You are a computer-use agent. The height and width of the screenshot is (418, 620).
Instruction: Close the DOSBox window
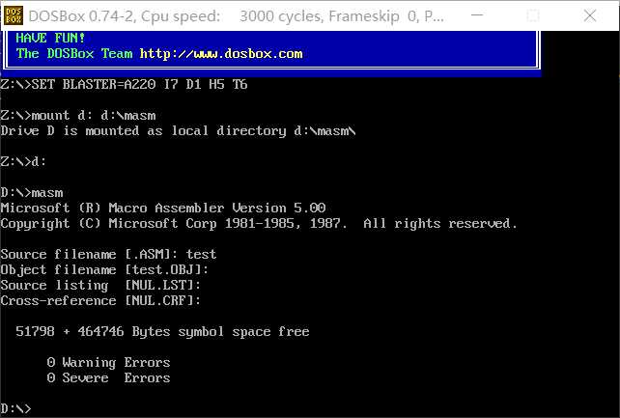pyautogui.click(x=589, y=15)
